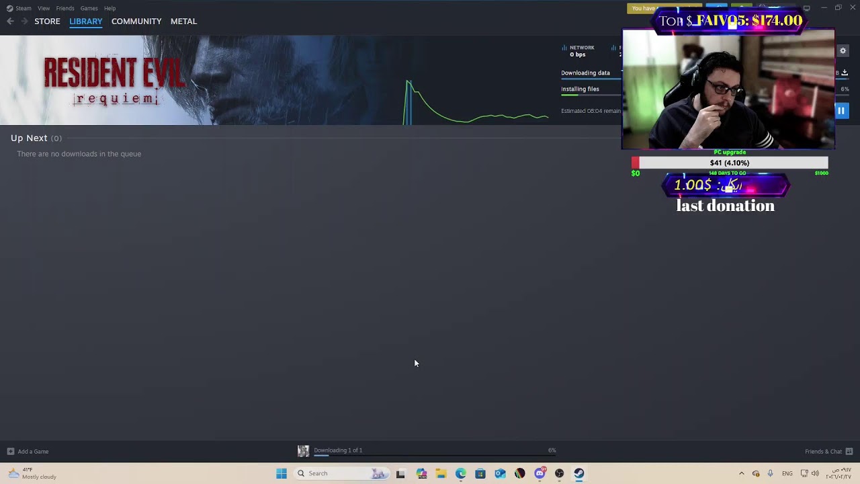
Task: Click the Add a Game plus icon
Action: [10, 451]
